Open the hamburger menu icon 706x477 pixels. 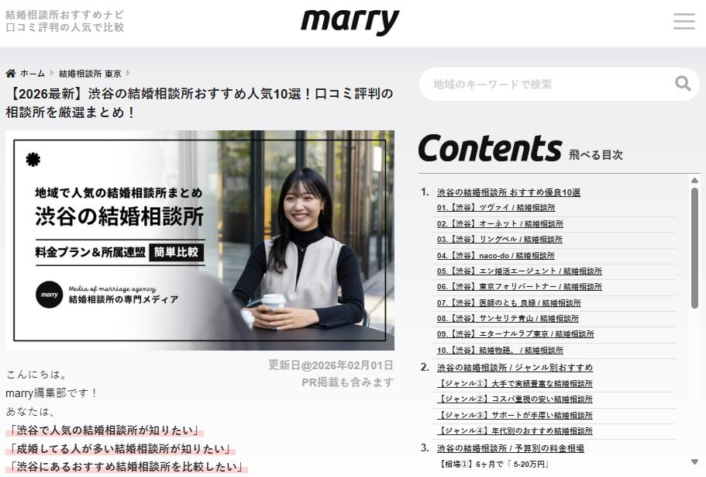coord(684,22)
